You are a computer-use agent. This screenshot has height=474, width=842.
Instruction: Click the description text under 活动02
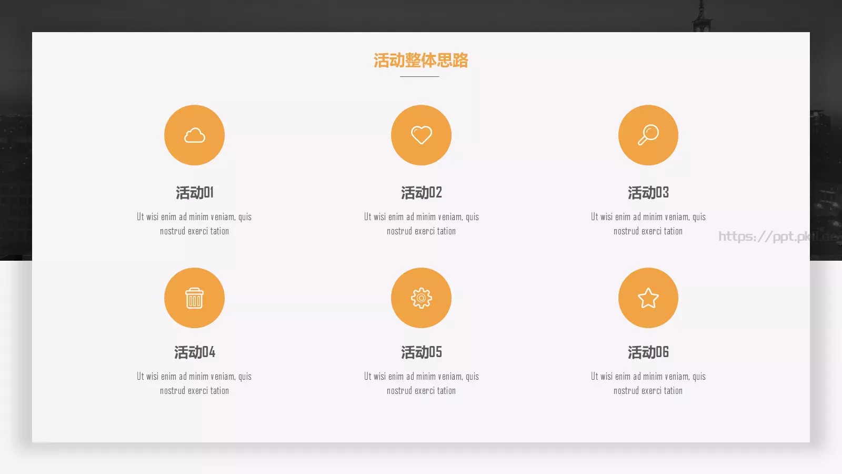pos(421,224)
